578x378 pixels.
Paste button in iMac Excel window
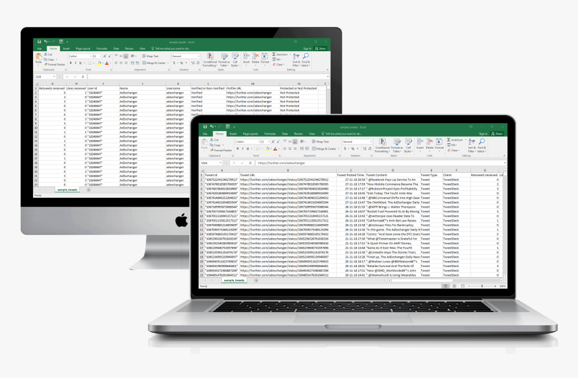(39, 59)
